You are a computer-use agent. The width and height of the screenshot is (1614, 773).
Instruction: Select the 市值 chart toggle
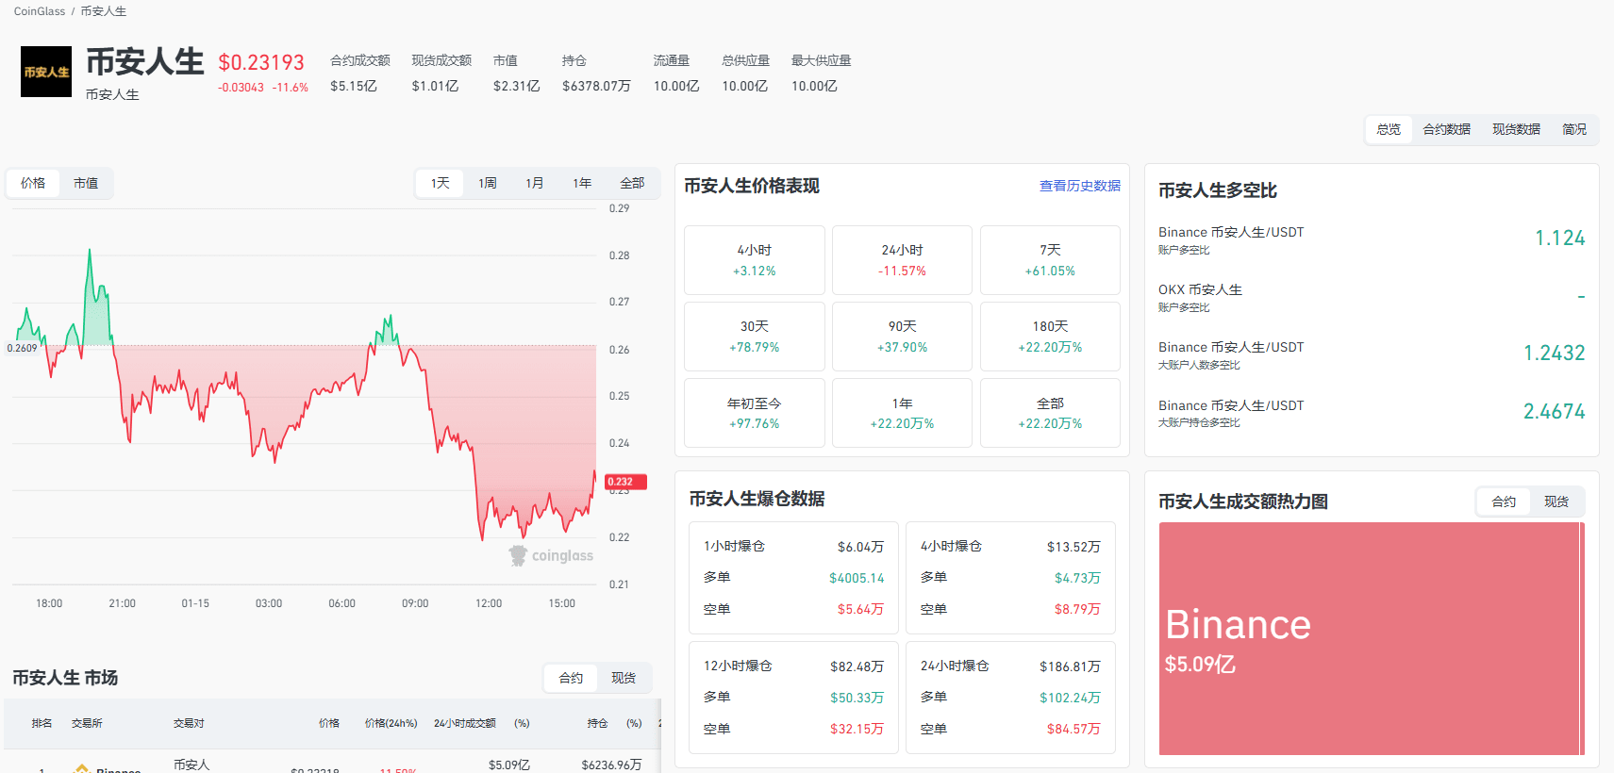(86, 183)
